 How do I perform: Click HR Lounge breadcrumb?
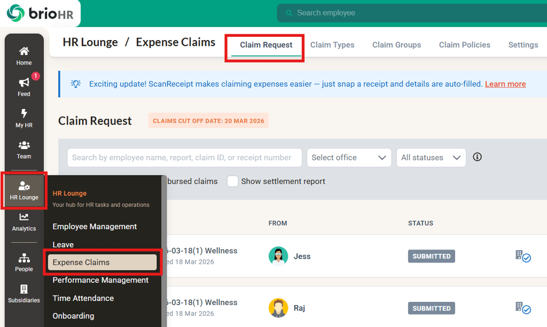pyautogui.click(x=90, y=42)
